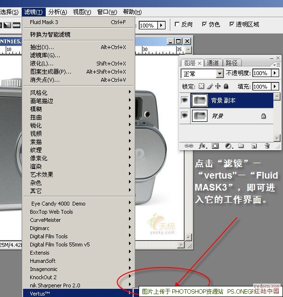The width and height of the screenshot is (283, 297).
Task: Create a new layer
Action: point(254,146)
